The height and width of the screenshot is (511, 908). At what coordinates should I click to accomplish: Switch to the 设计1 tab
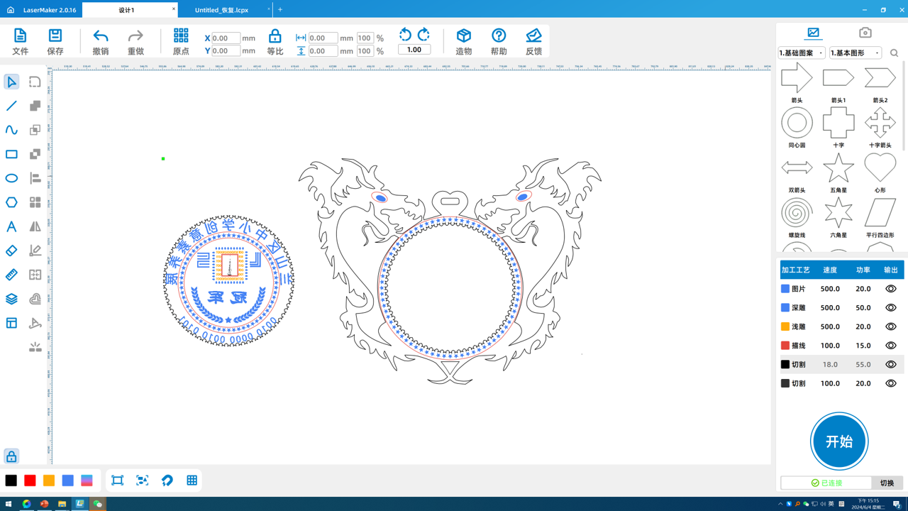[x=127, y=10]
